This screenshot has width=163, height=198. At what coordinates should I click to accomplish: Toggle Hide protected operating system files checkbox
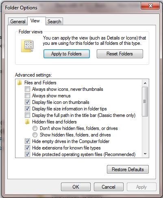(x=27, y=154)
